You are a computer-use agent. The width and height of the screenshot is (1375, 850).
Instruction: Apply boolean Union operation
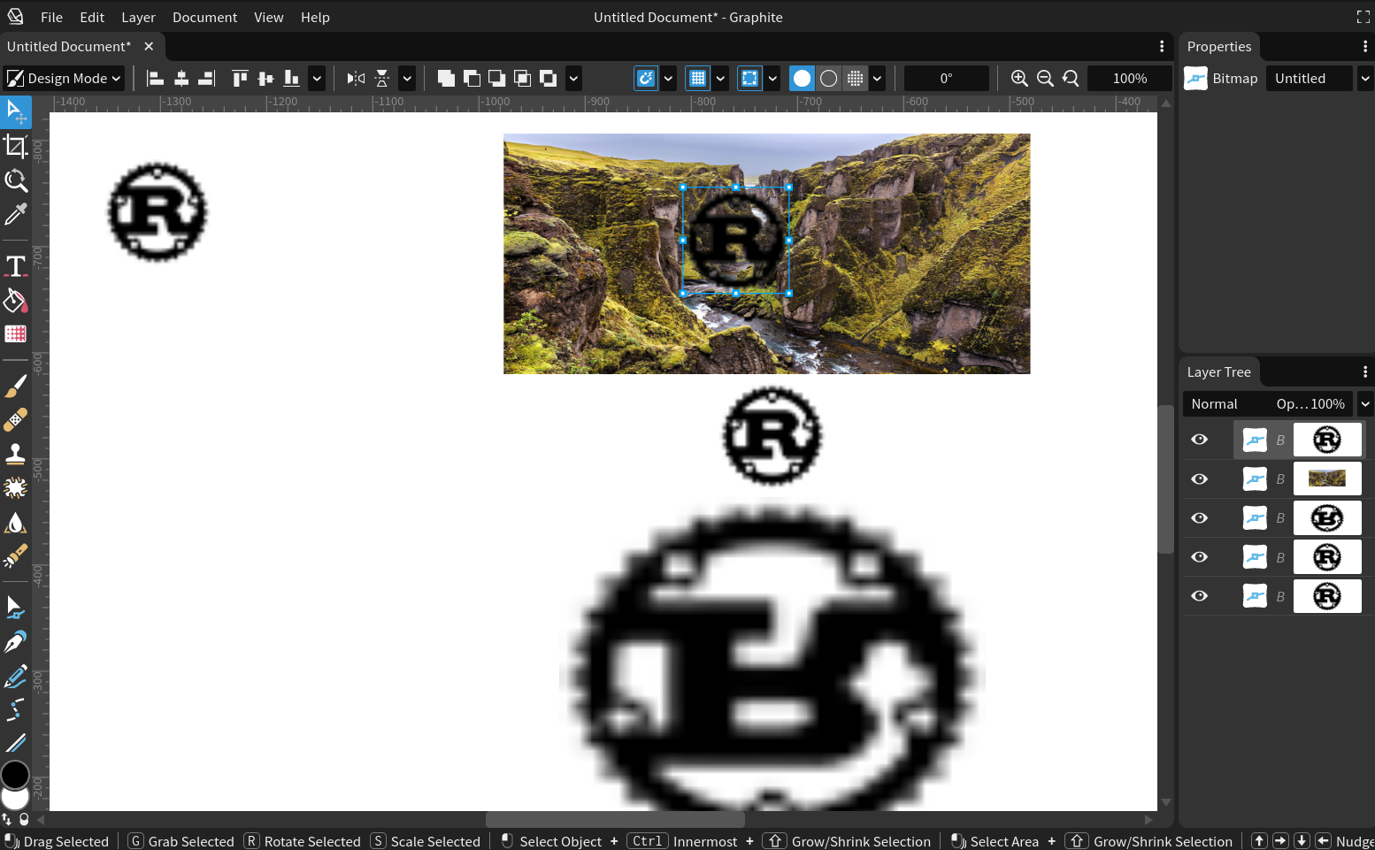point(446,79)
